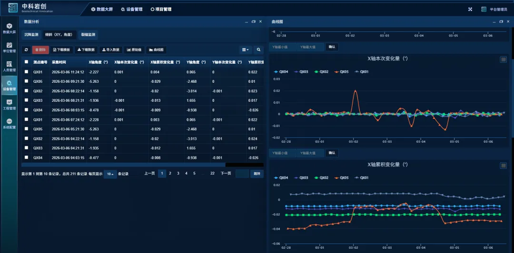Screen dimensions: 514x253
Task: Expand the records-per-page dropdown showing 10
Action: (x=110, y=174)
